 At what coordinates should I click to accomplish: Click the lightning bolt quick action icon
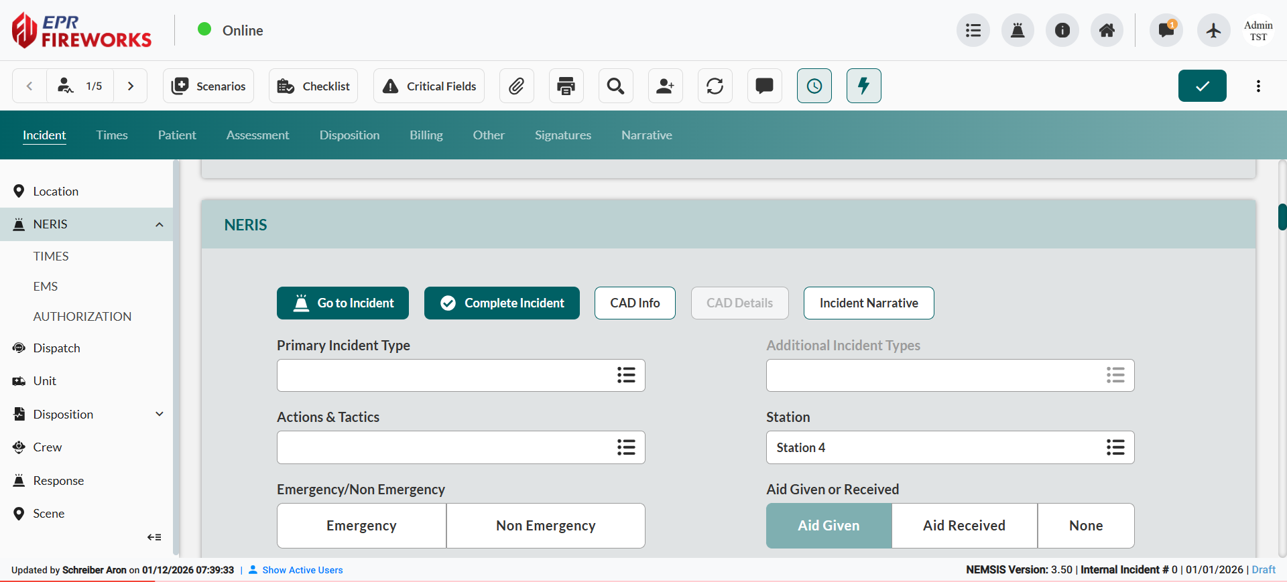tap(863, 86)
